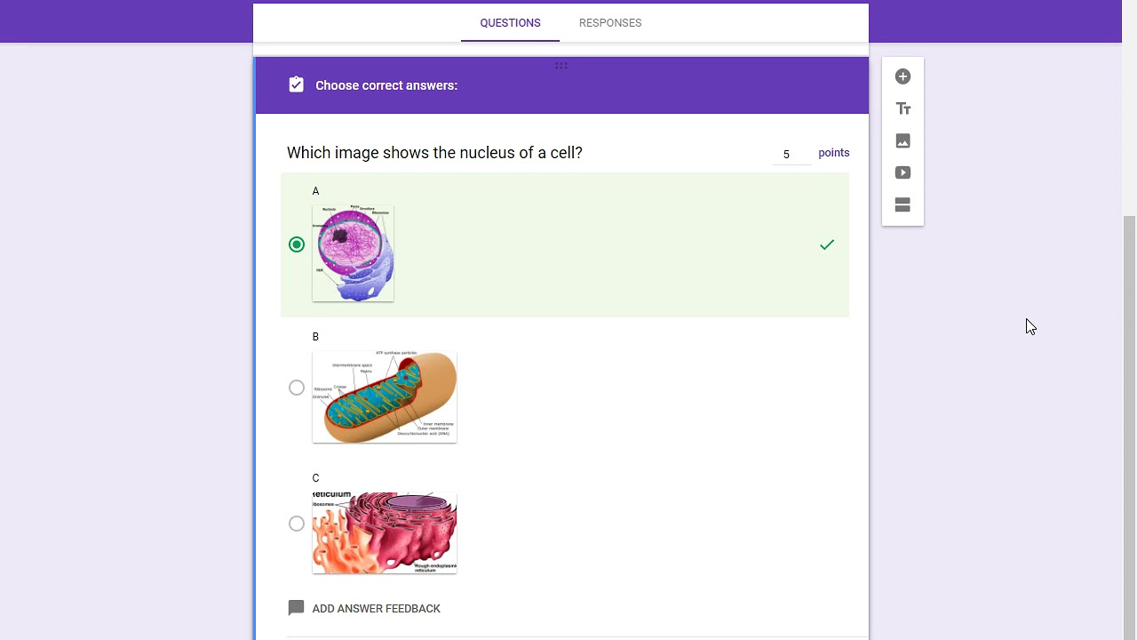Viewport: 1137px width, 640px height.
Task: Switch to the Responses tab
Action: (609, 23)
